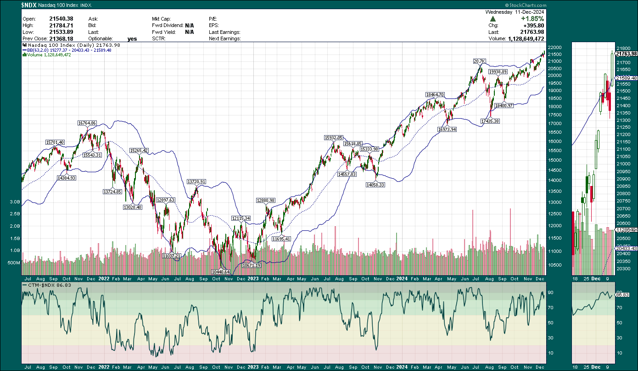Click the $NDX ticker symbol heading
This screenshot has width=638, height=371.
[30, 5]
